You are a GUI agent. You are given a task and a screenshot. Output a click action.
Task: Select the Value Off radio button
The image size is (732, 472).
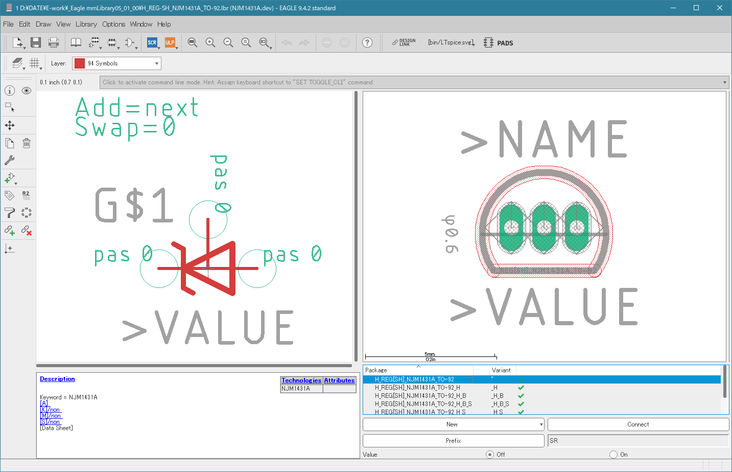(490, 454)
